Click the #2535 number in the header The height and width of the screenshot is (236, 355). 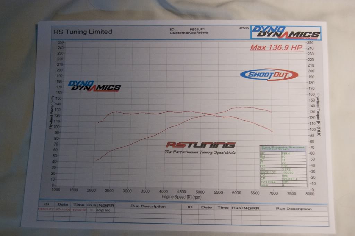click(x=244, y=29)
